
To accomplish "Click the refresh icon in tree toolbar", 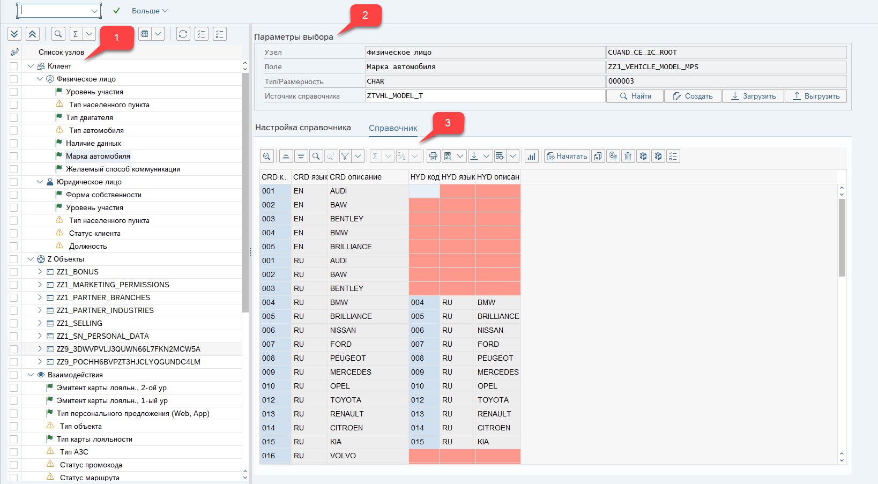I will tap(183, 34).
